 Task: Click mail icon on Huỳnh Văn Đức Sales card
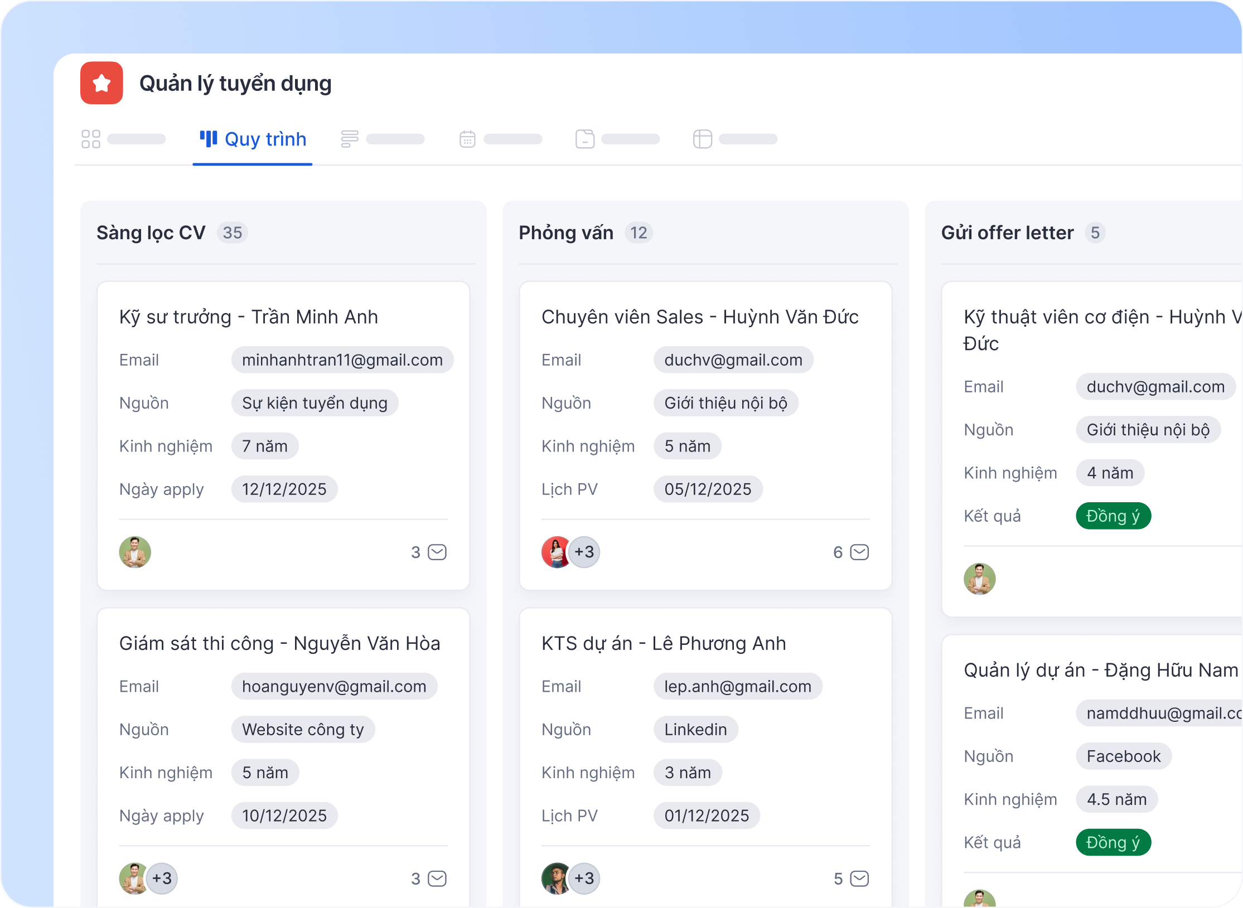[859, 552]
